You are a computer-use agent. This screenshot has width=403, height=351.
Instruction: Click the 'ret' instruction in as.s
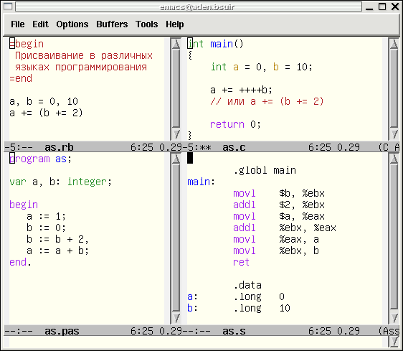click(242, 262)
